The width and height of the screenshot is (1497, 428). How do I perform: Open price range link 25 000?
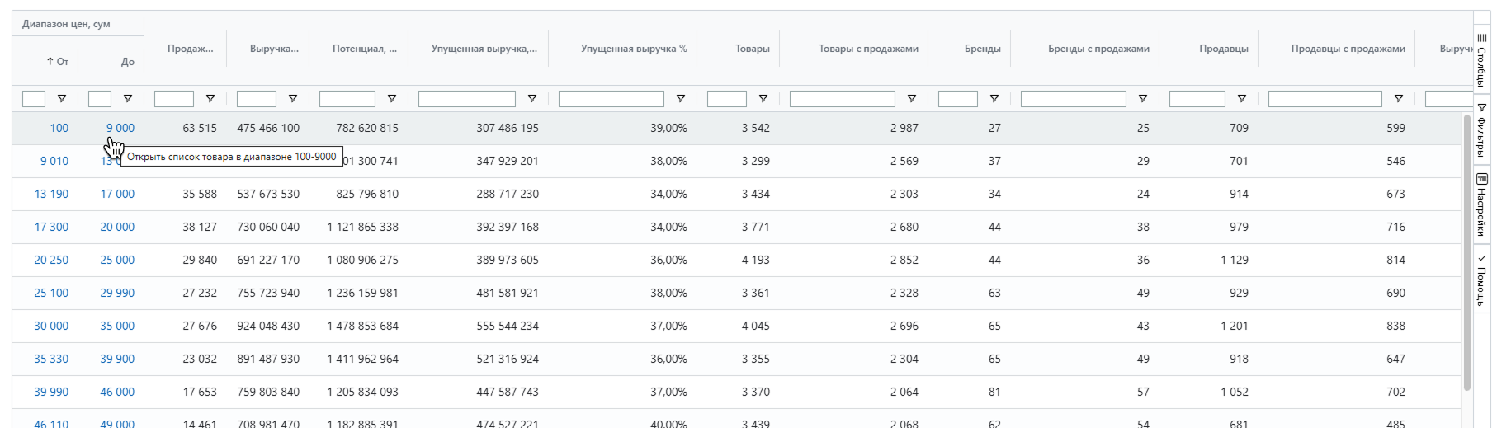(x=117, y=260)
